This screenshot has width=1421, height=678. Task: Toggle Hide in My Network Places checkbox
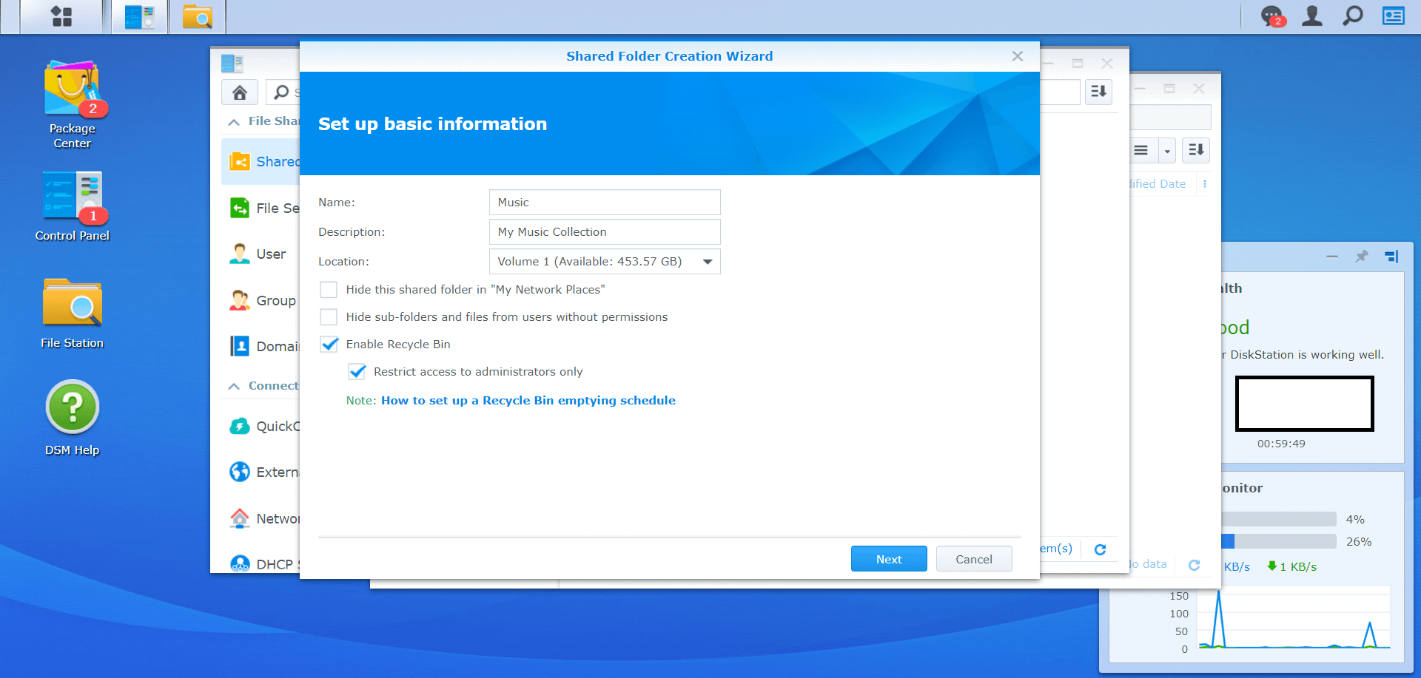tap(329, 289)
